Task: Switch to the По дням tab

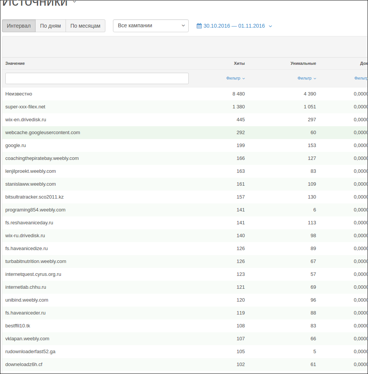Action: click(50, 26)
